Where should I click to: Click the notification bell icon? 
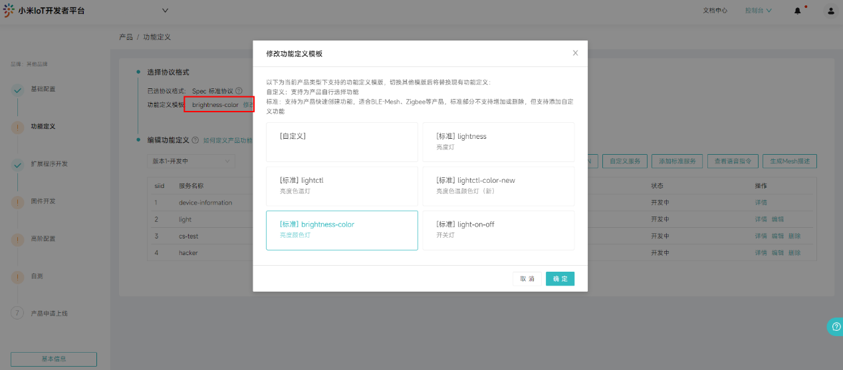point(797,11)
